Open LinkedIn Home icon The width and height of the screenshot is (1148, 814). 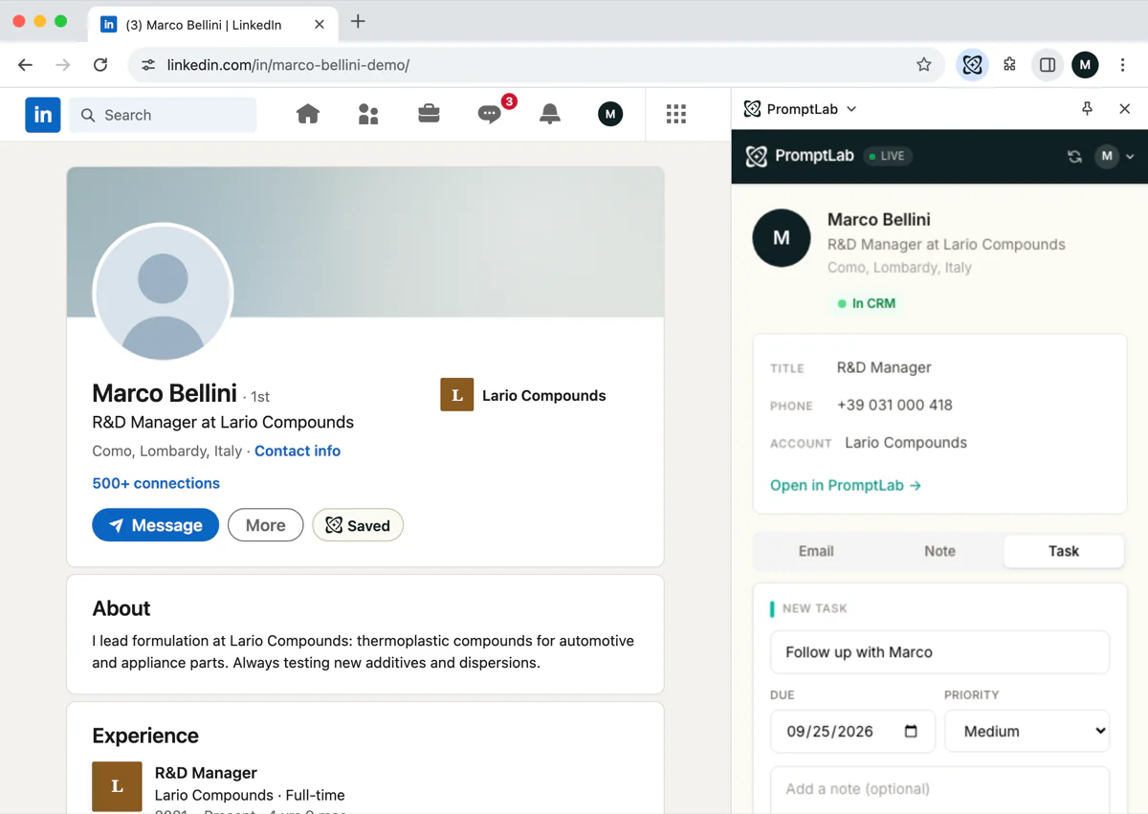point(308,115)
